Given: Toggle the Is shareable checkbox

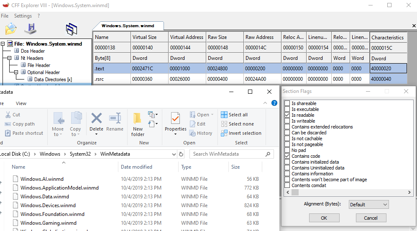Looking at the screenshot, I should pyautogui.click(x=287, y=103).
